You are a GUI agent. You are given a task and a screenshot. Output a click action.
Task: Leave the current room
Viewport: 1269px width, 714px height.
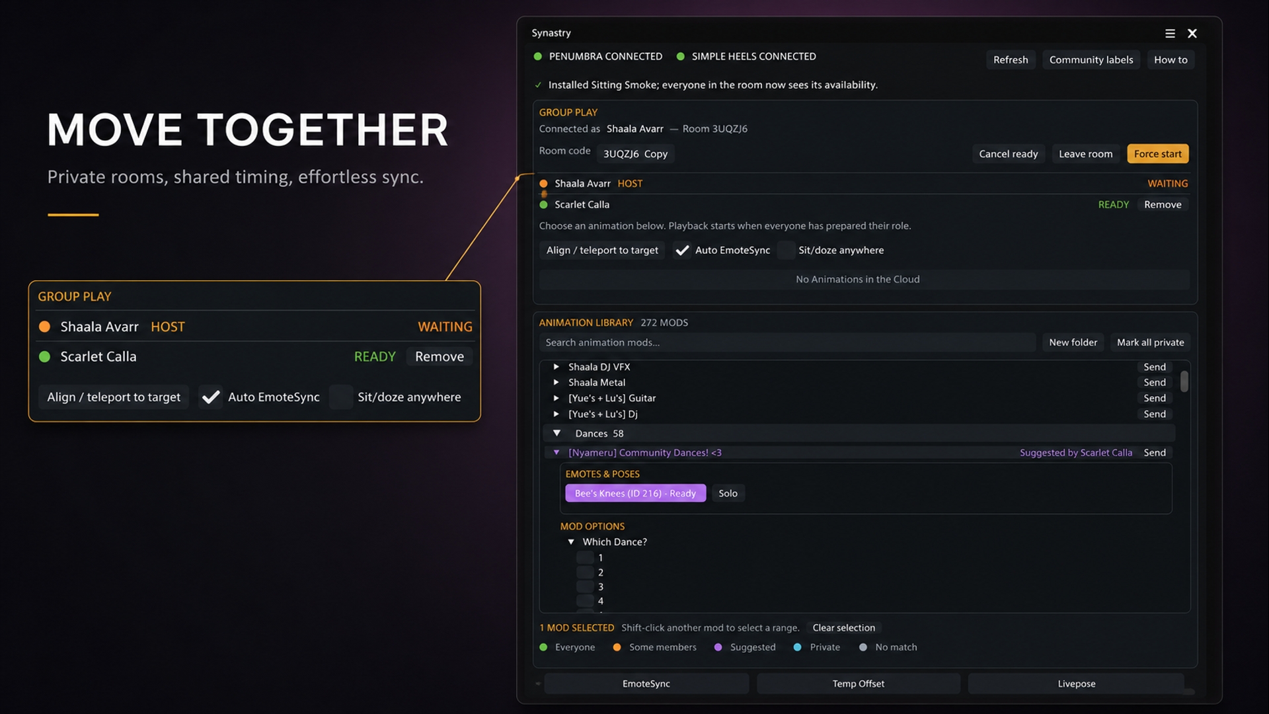[x=1086, y=153]
